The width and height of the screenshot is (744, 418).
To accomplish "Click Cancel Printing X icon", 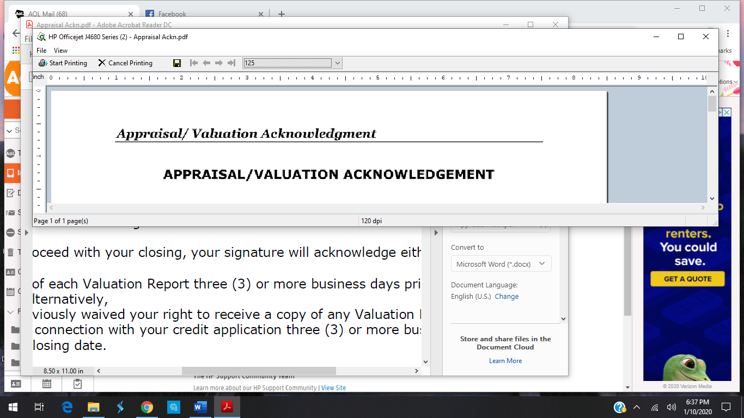I will pyautogui.click(x=102, y=63).
